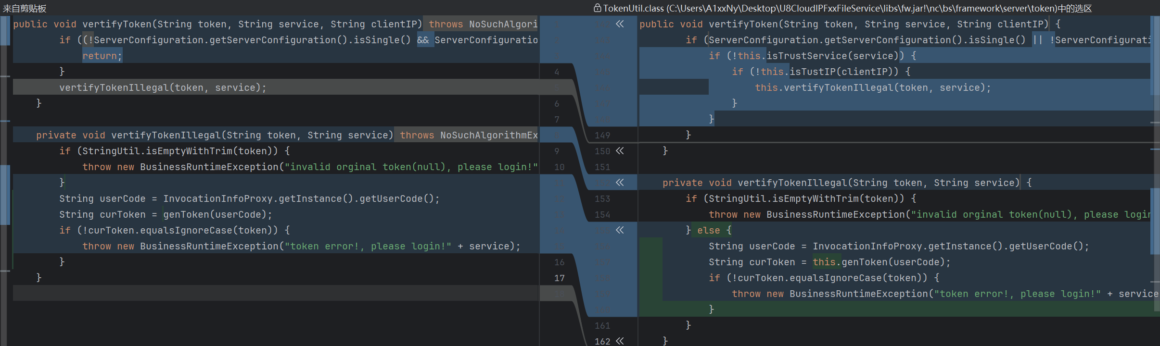This screenshot has height=346, width=1160.
Task: Click the highlighted 'else' keyword in right pane
Action: [x=709, y=230]
